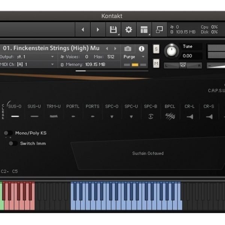Select previous instrument arrow beside Finckenstein Strings

(107, 49)
